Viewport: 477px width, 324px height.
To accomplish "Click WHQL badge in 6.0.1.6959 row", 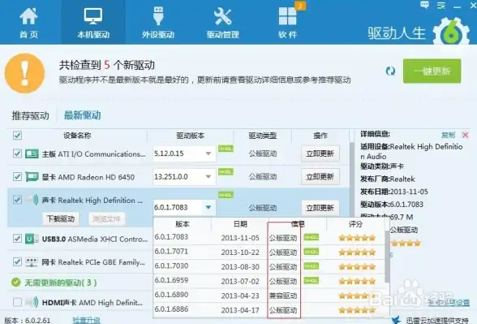I will [312, 280].
